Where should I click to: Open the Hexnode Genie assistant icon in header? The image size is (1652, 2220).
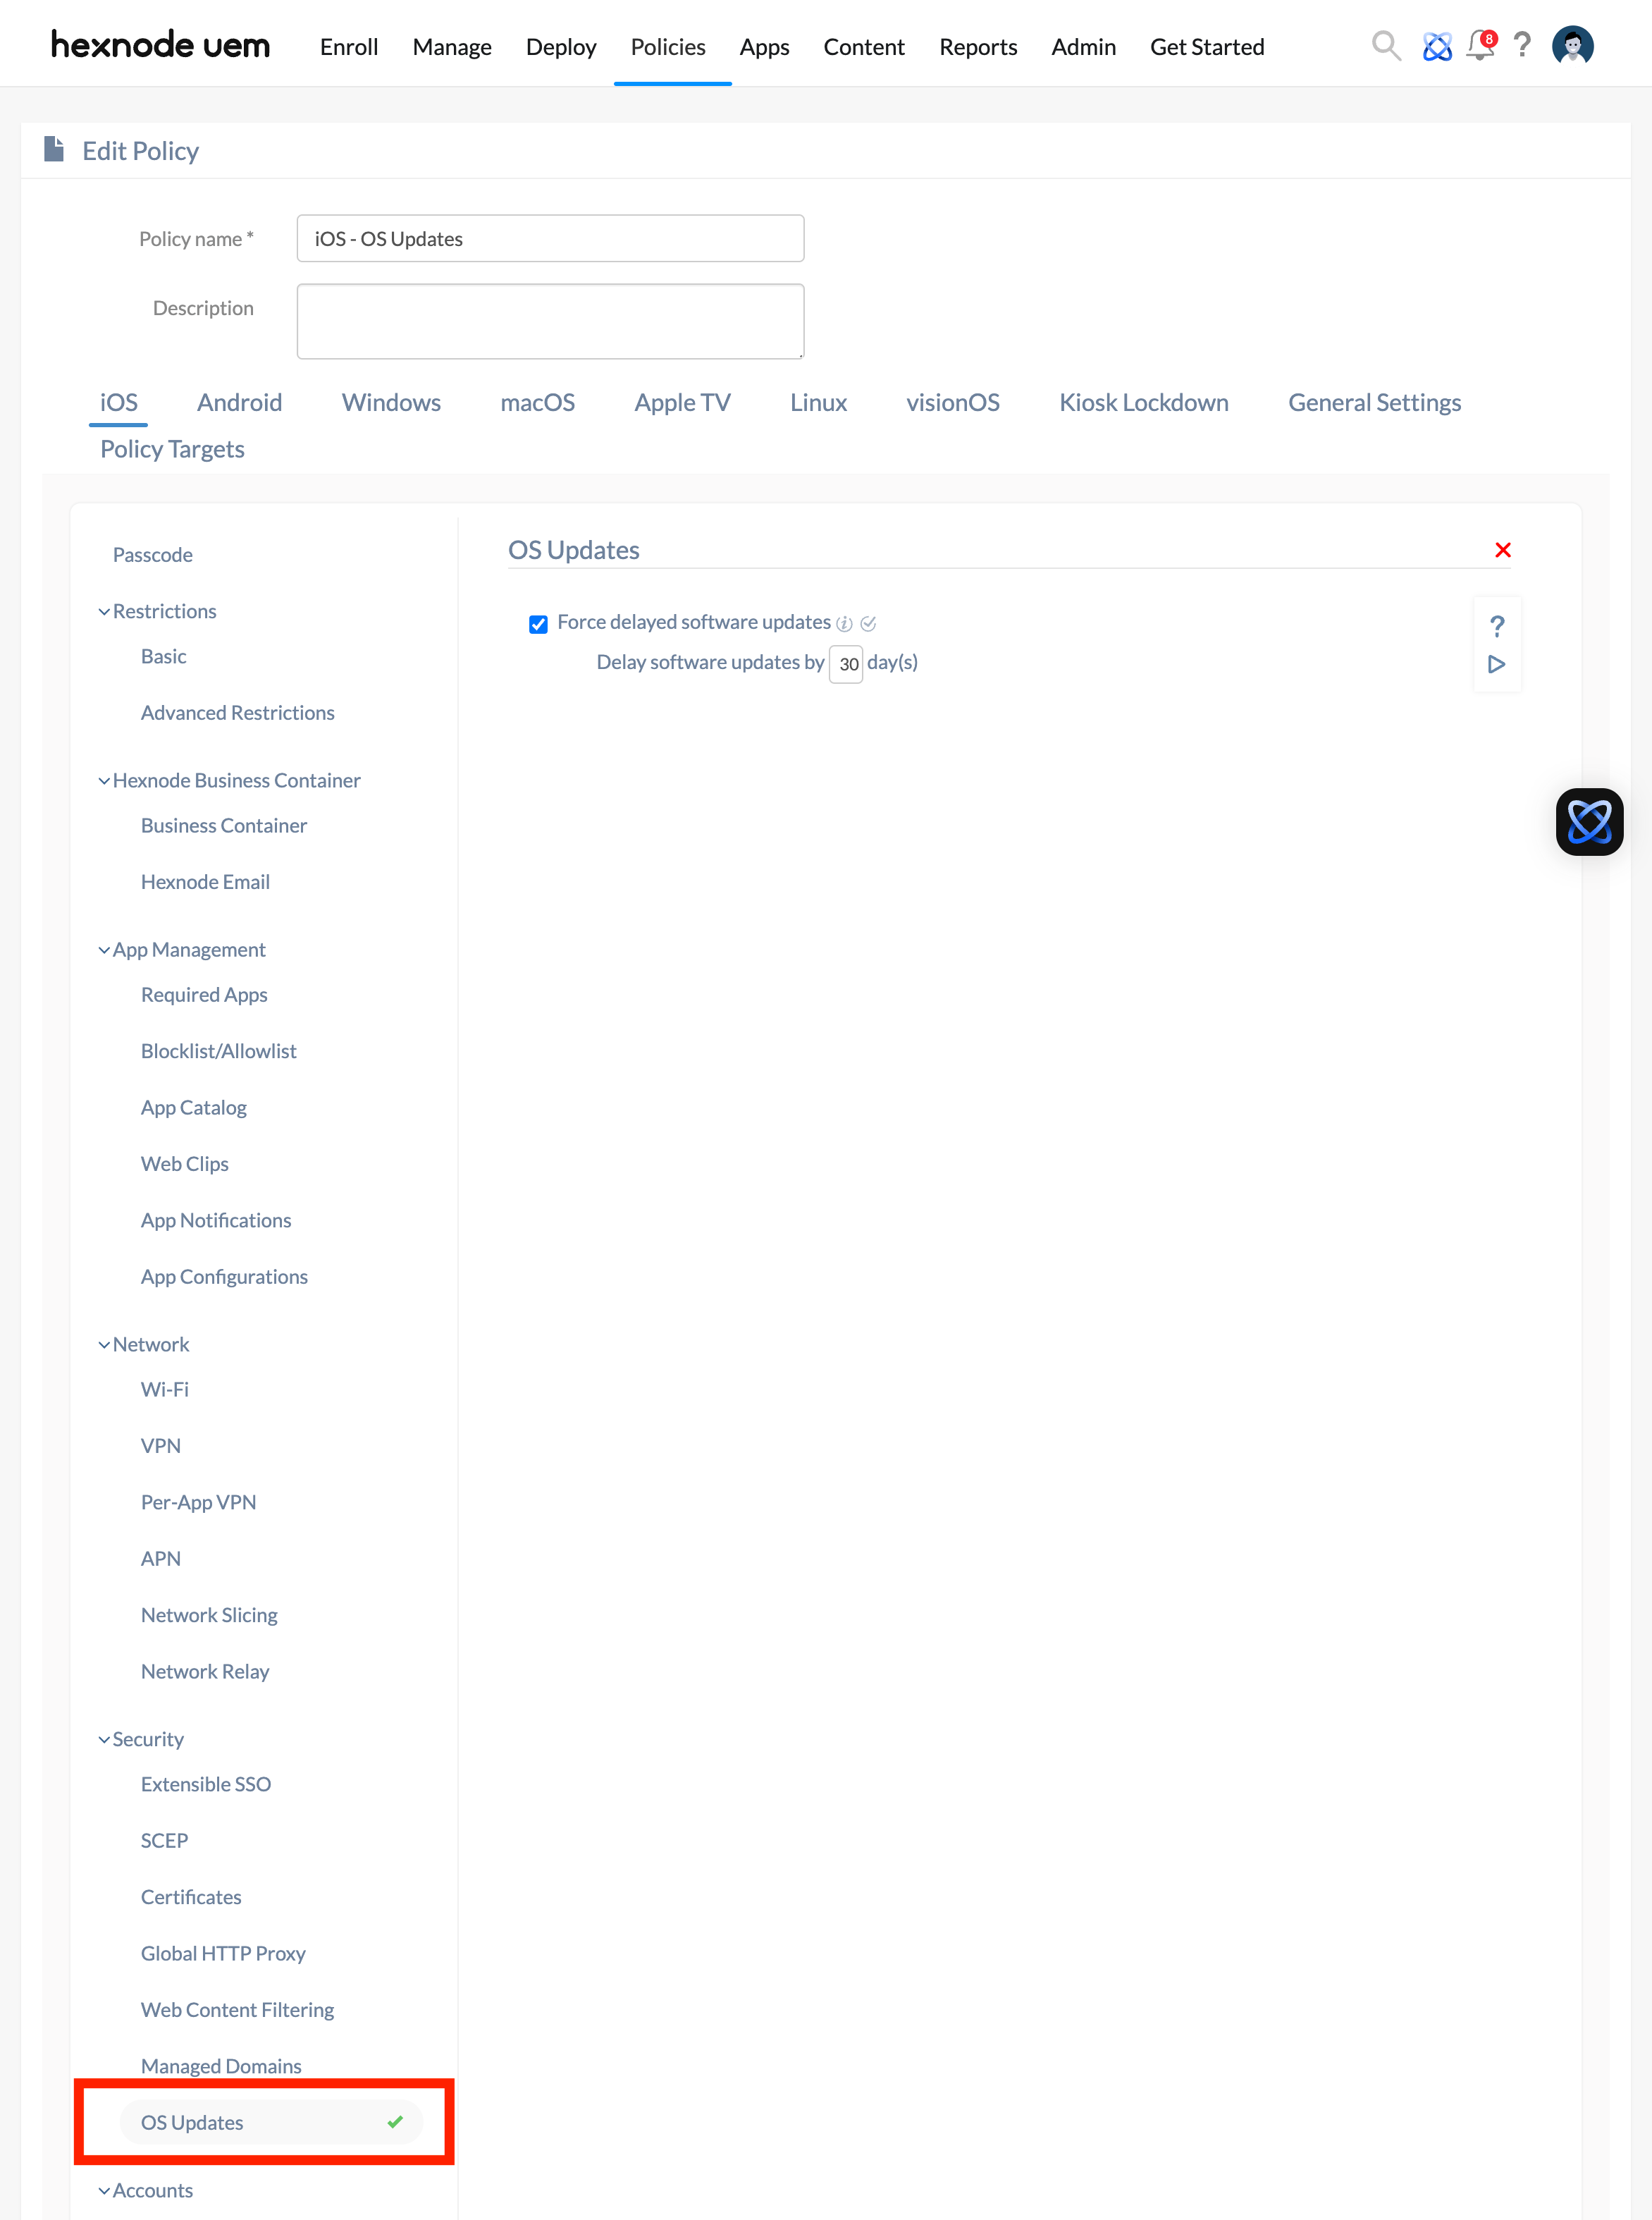point(1436,46)
